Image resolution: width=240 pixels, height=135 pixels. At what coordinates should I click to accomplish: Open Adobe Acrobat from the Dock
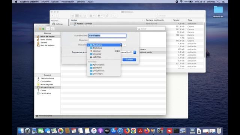(x=140, y=131)
